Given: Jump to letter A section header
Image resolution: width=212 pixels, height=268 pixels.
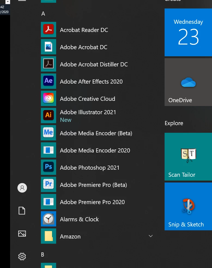Looking at the screenshot, I should [43, 13].
